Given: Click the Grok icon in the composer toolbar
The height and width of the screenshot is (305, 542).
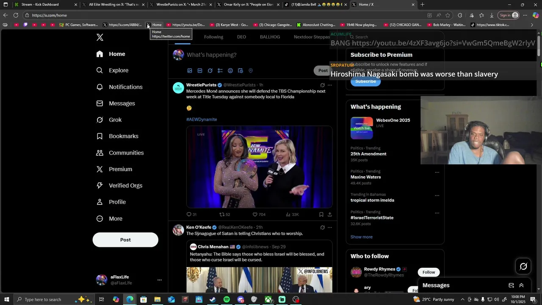Looking at the screenshot, I should 210,71.
